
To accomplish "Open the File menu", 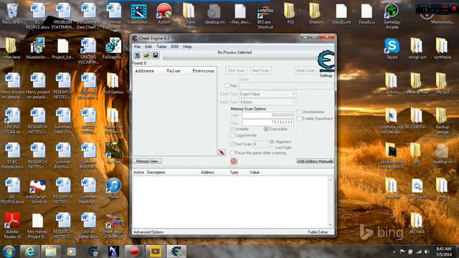I will pos(137,47).
